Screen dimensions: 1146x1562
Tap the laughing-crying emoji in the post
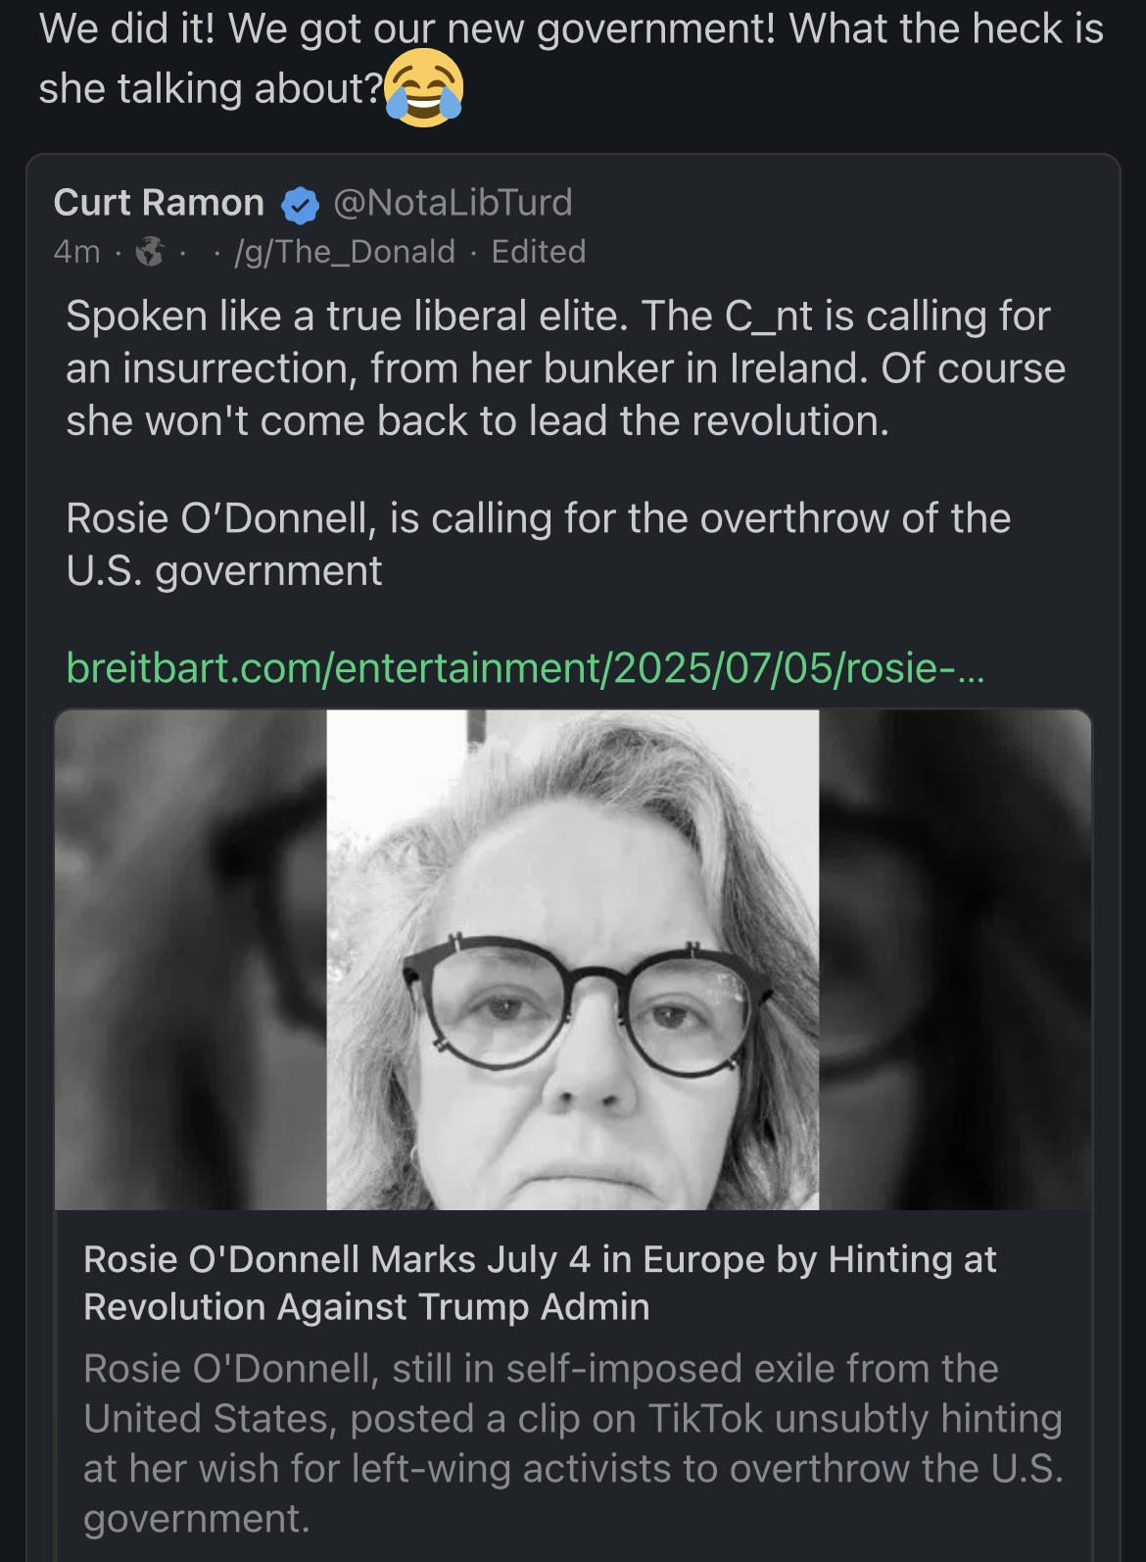423,88
